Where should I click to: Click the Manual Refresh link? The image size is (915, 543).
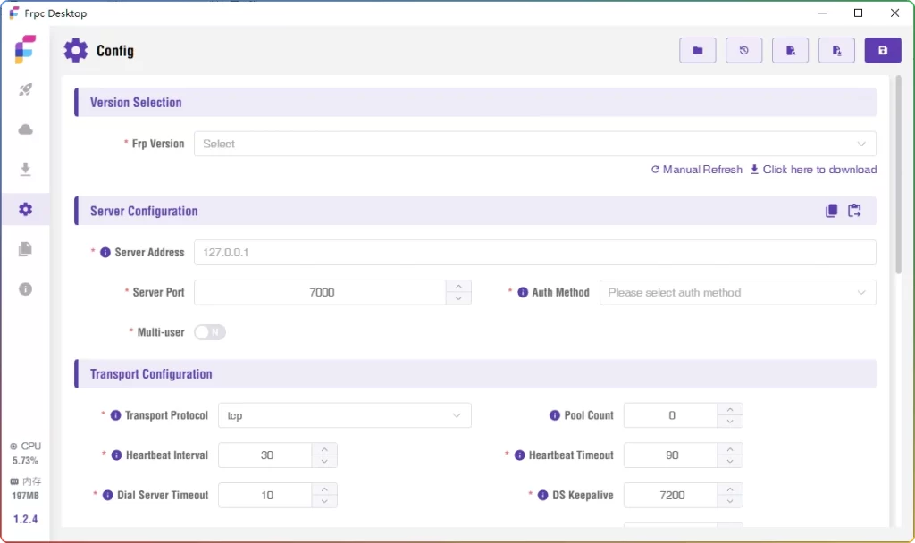(x=697, y=170)
